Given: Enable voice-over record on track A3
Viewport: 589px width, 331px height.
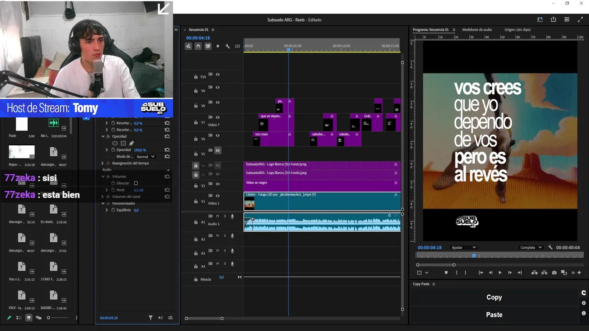Looking at the screenshot, I should coord(232,251).
